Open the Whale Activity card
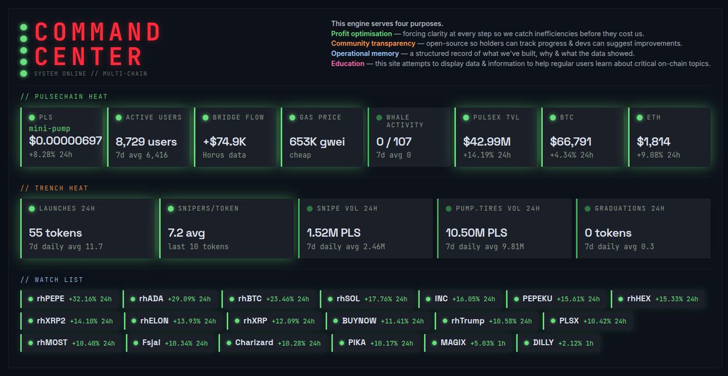728x376 pixels. 409,138
